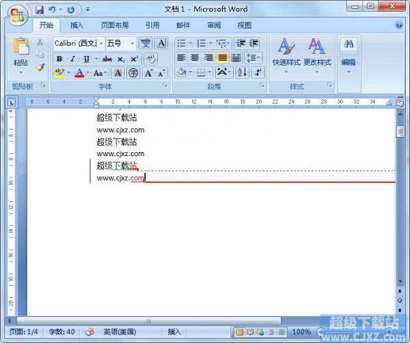Viewport: 410px width, 343px height.
Task: Apply yellow text highlight color
Action: click(x=59, y=73)
